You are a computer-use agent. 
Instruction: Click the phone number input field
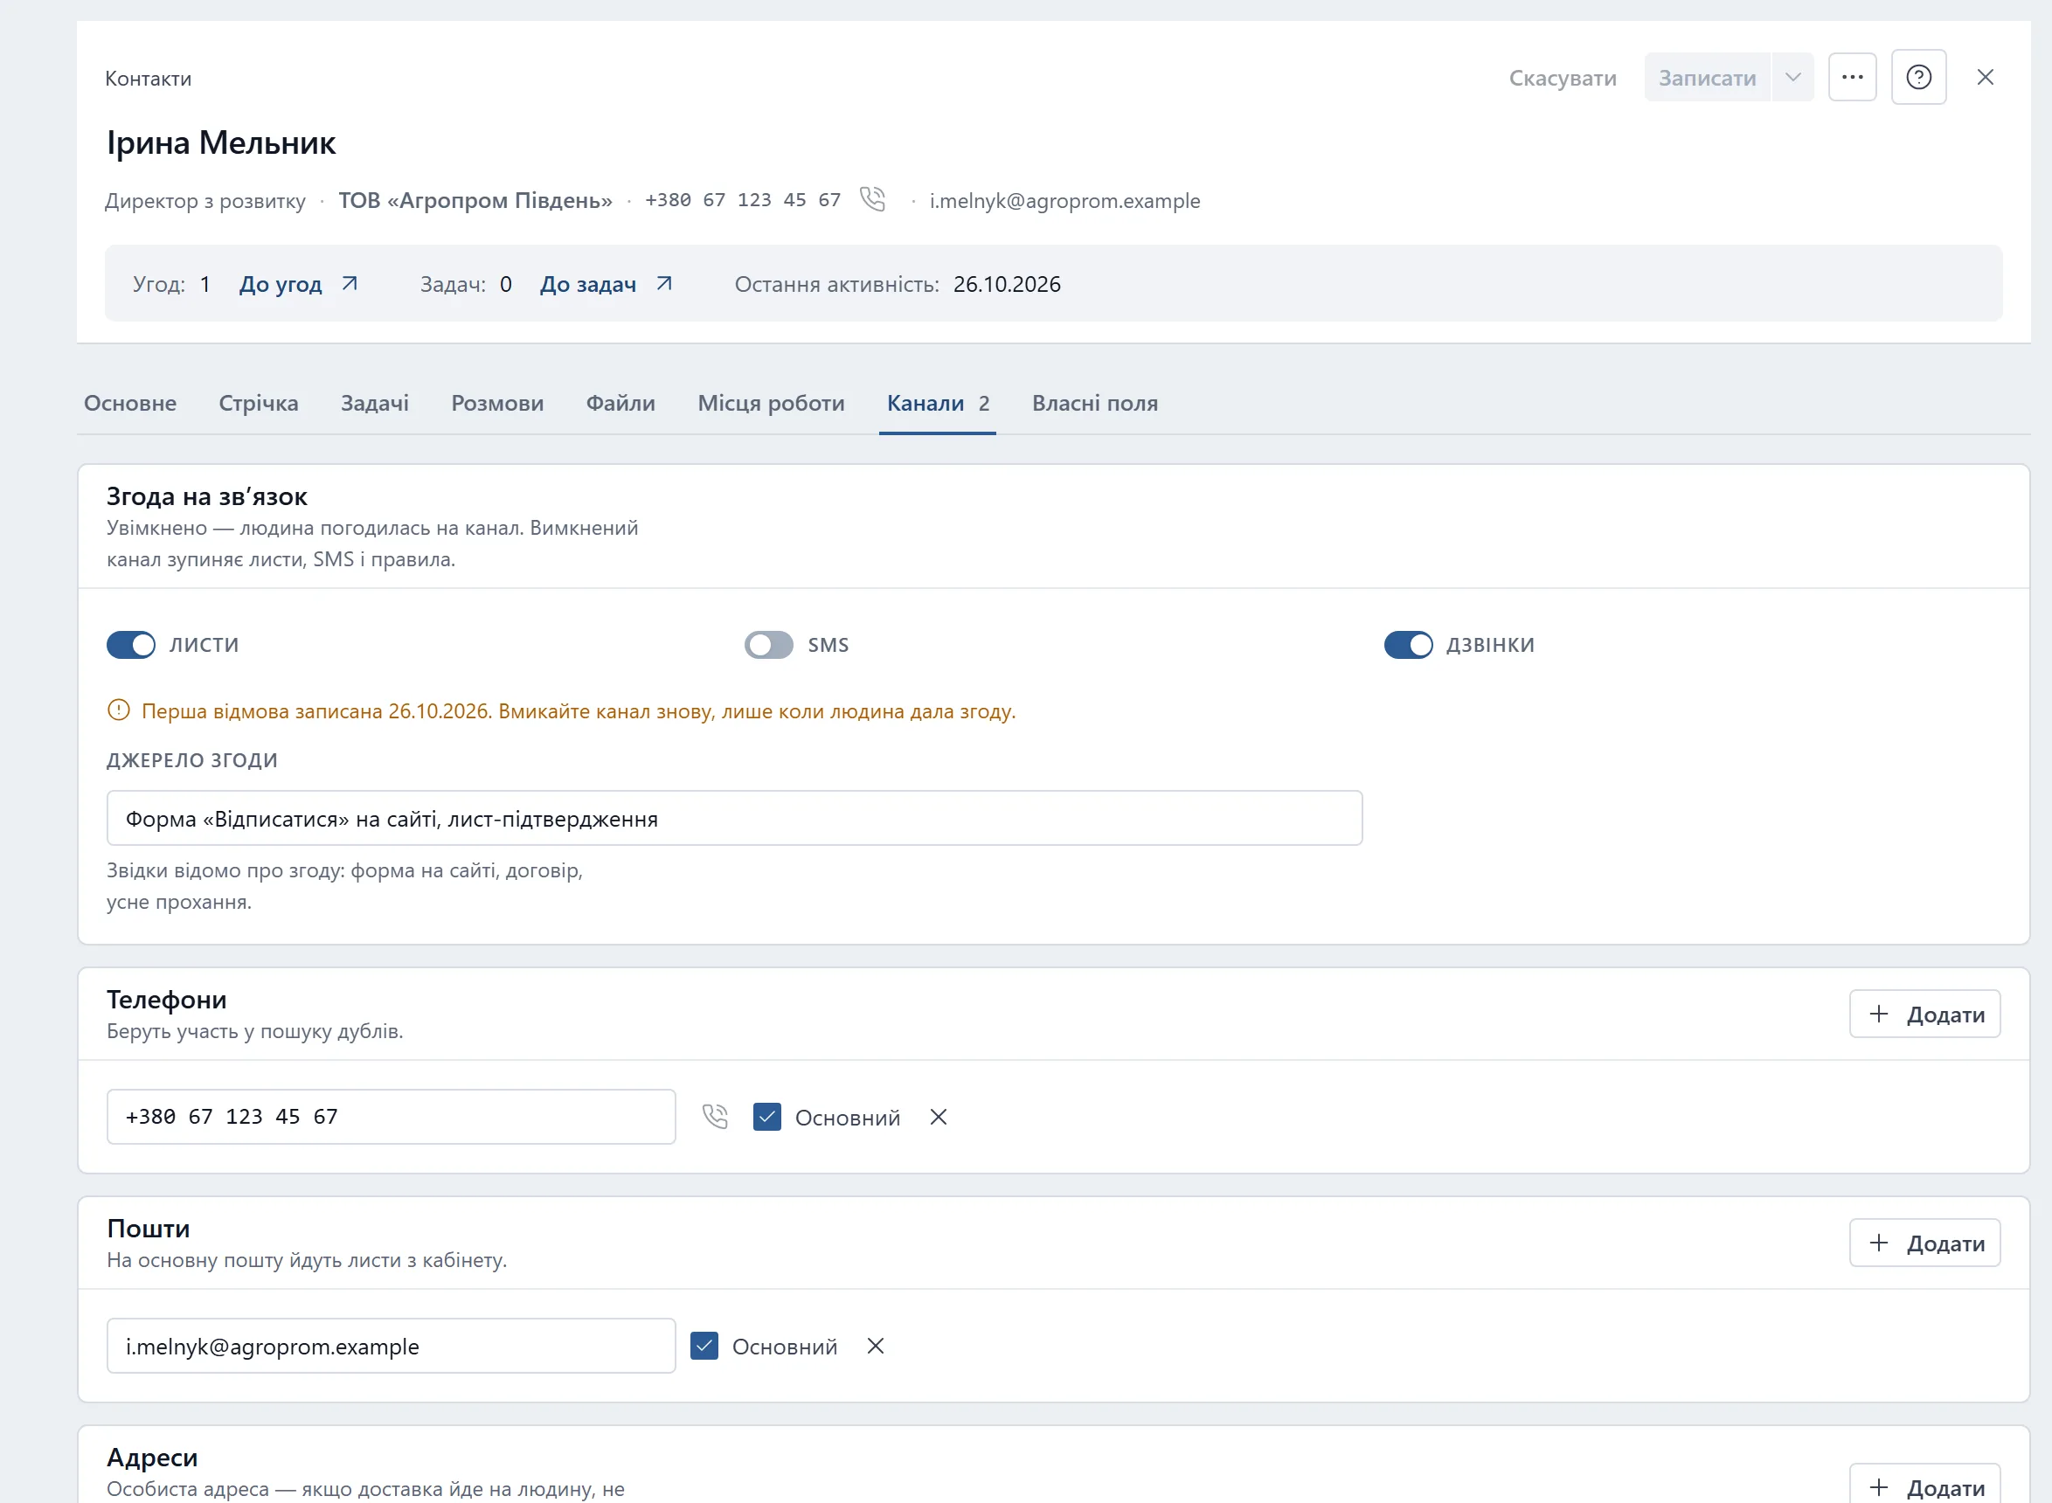pyautogui.click(x=392, y=1117)
